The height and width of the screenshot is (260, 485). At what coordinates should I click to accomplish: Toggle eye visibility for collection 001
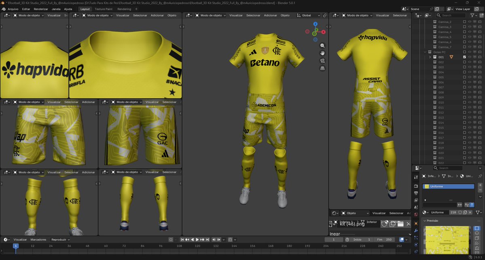470,57
